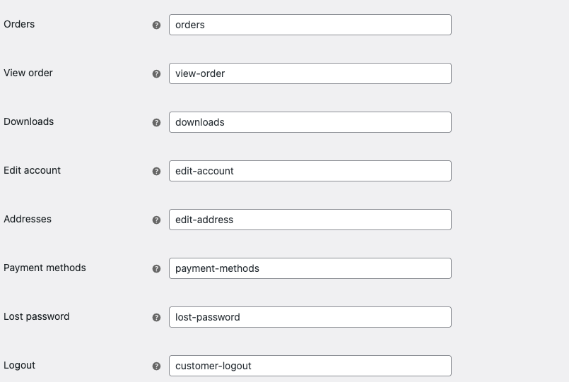
Task: Show the Lost password help tooltip
Action: [157, 318]
